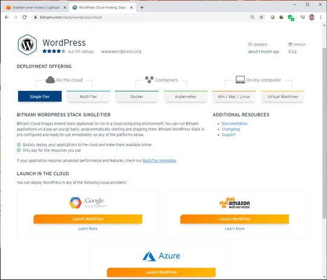327x280 pixels.
Task: Click the Amazon Web Services logo
Action: click(234, 203)
